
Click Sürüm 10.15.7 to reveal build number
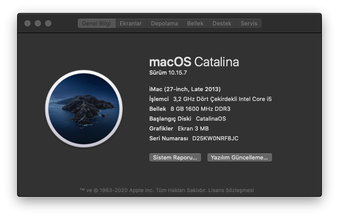point(168,73)
